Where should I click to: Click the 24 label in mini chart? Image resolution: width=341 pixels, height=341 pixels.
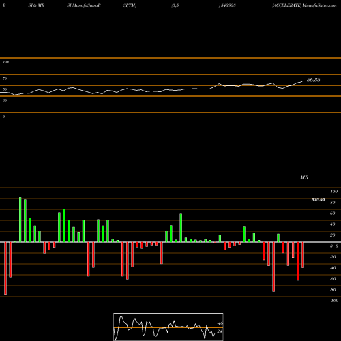coord(220,331)
